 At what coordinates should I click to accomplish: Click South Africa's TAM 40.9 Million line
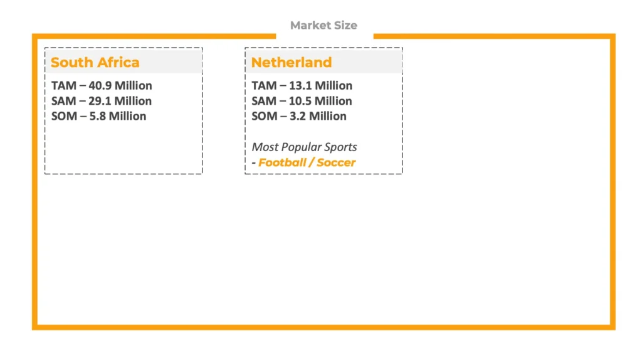tap(102, 86)
